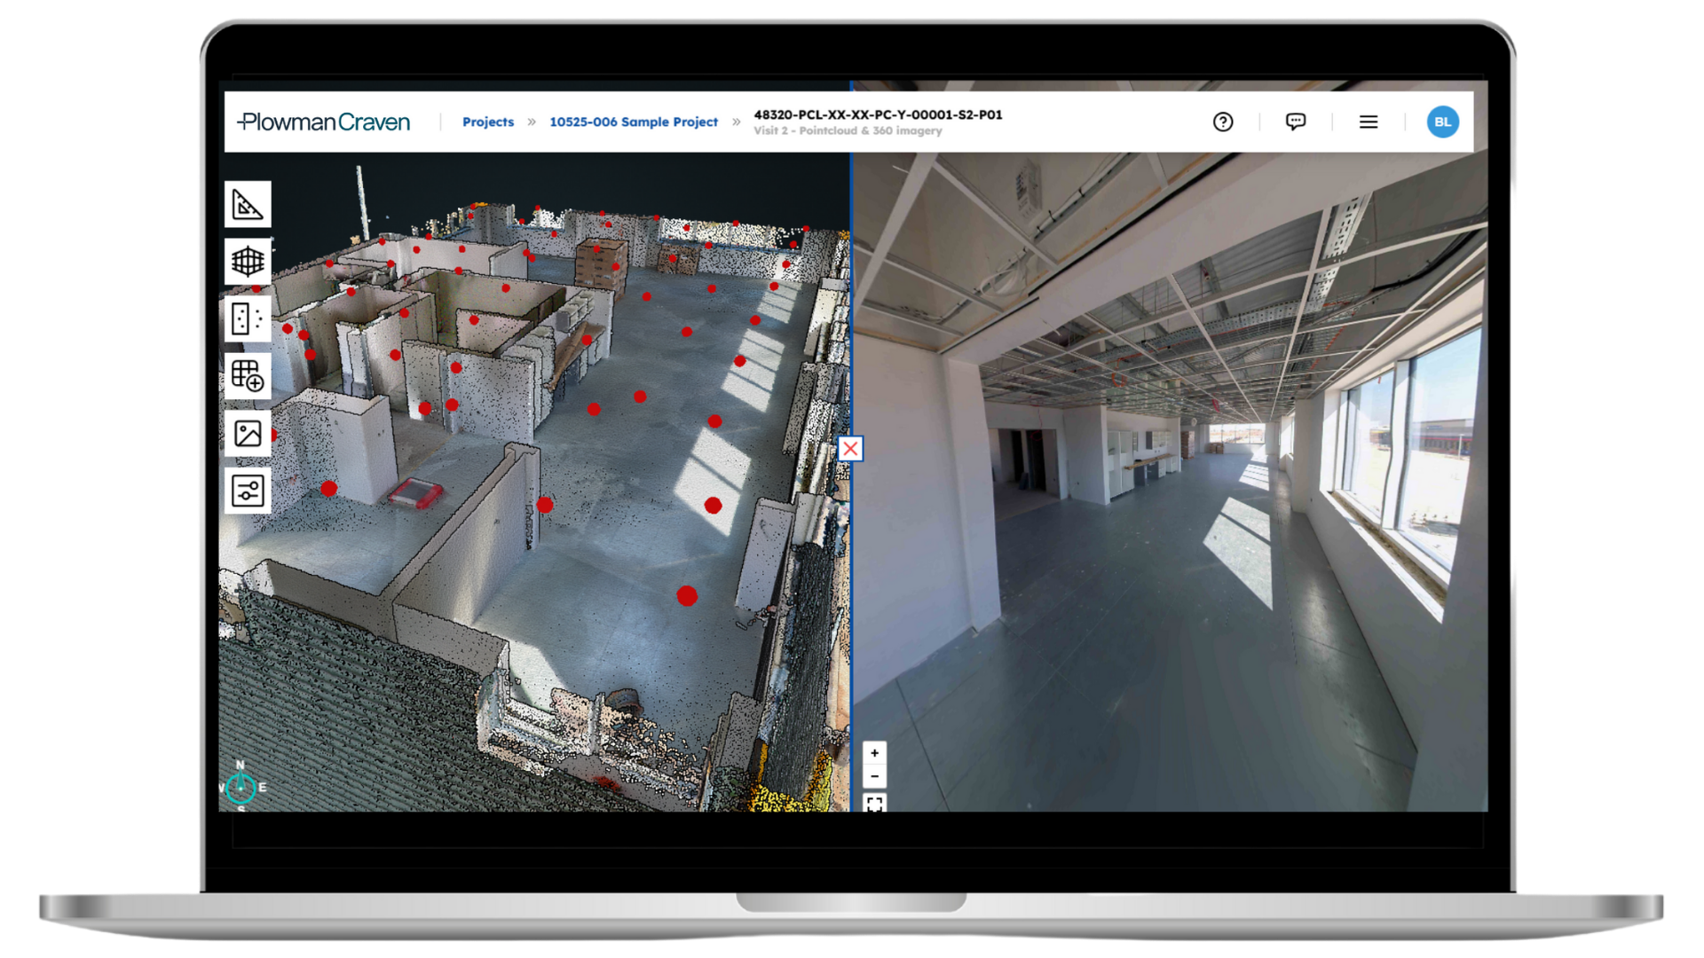Click the north compass indicator

point(241,786)
